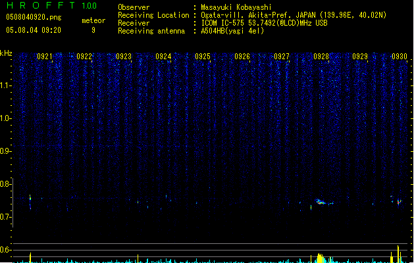Click the 0930 time marker
Screen dimensions: 414x263
pyautogui.click(x=400, y=57)
